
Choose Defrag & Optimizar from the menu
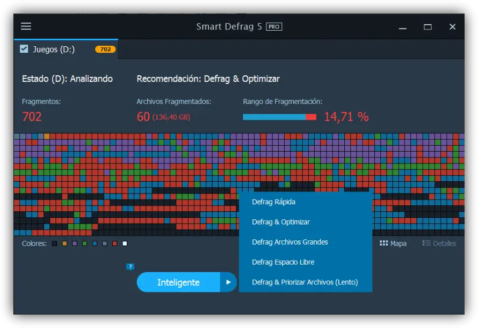pyautogui.click(x=281, y=222)
